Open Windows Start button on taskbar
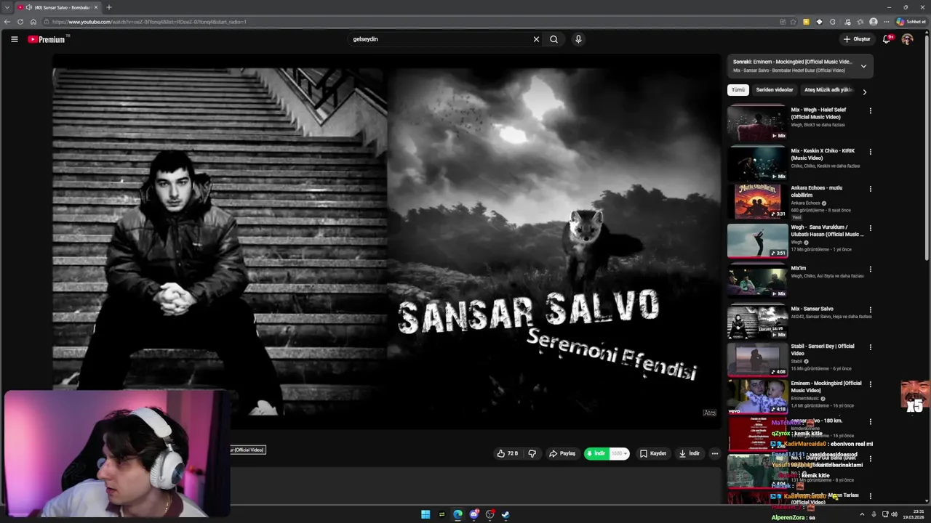 pyautogui.click(x=425, y=514)
